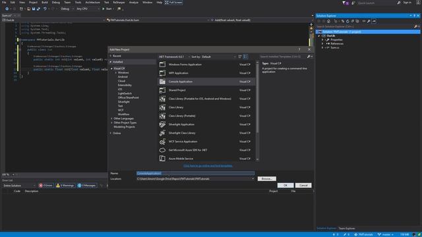This screenshot has width=422, height=237.
Task: Click the template search magnifier in dialog
Action: click(x=309, y=57)
